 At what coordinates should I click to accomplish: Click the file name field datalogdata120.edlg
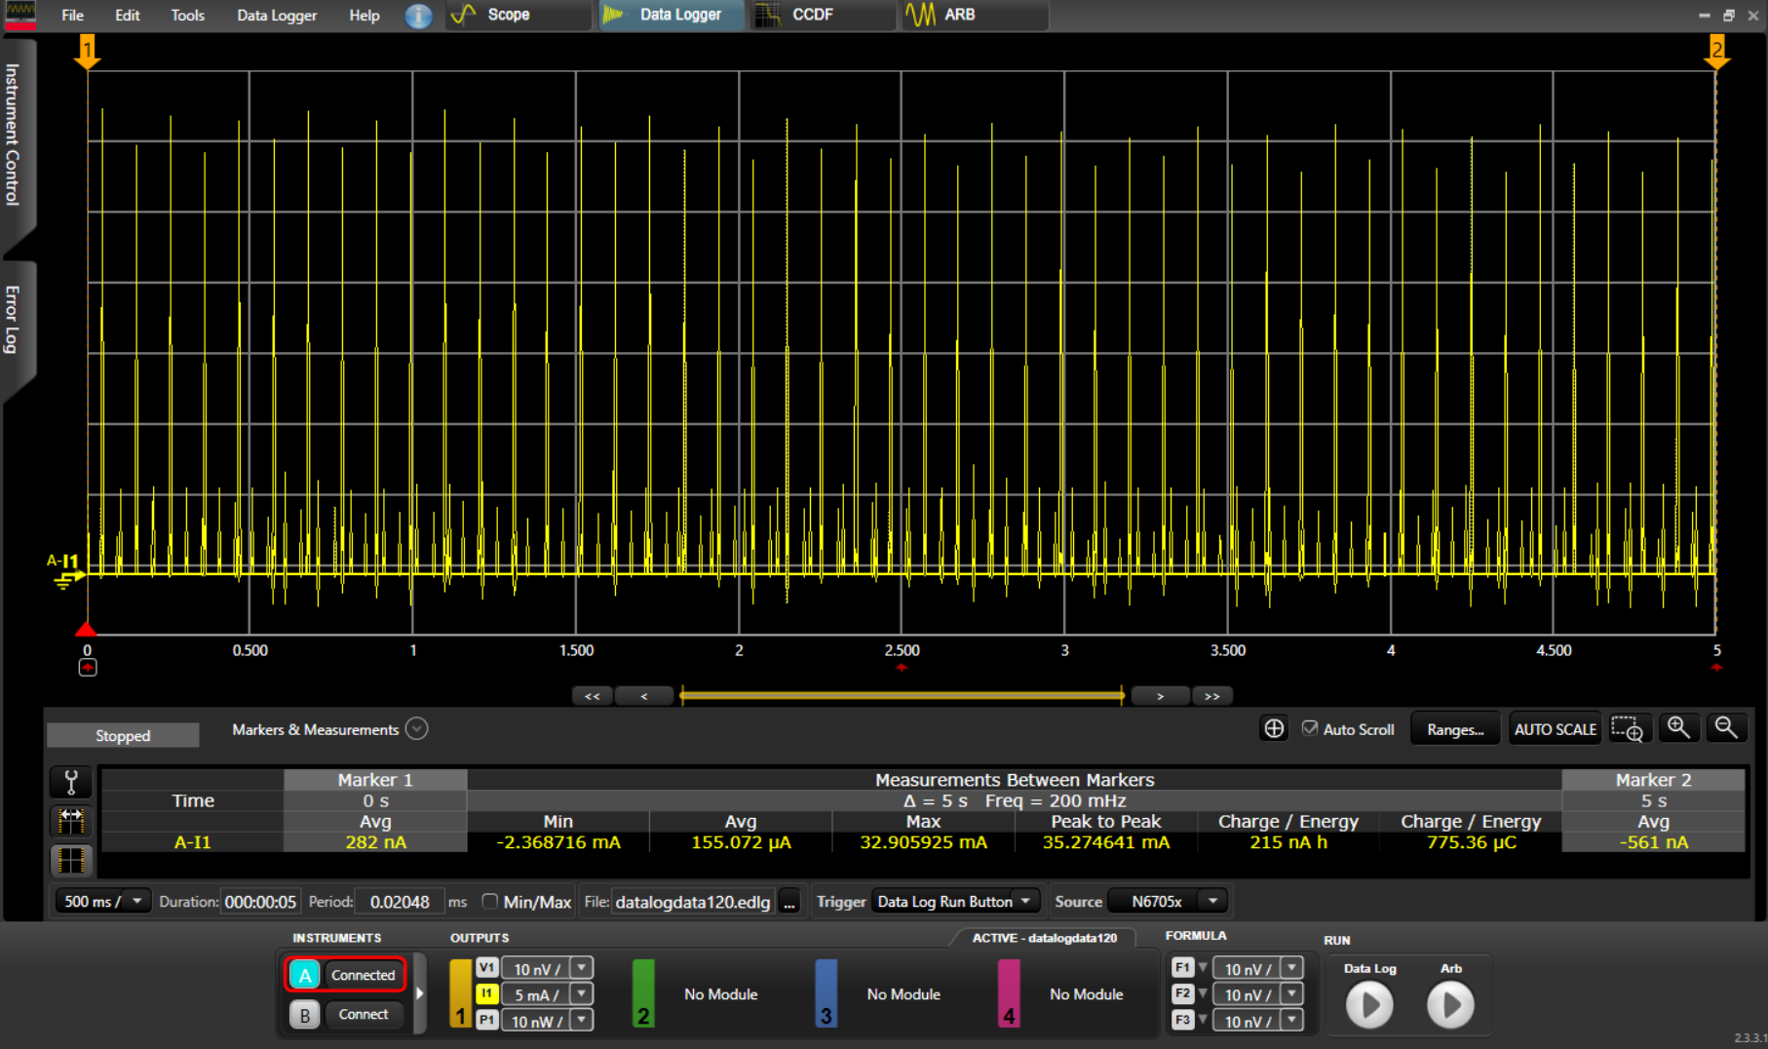point(693,902)
